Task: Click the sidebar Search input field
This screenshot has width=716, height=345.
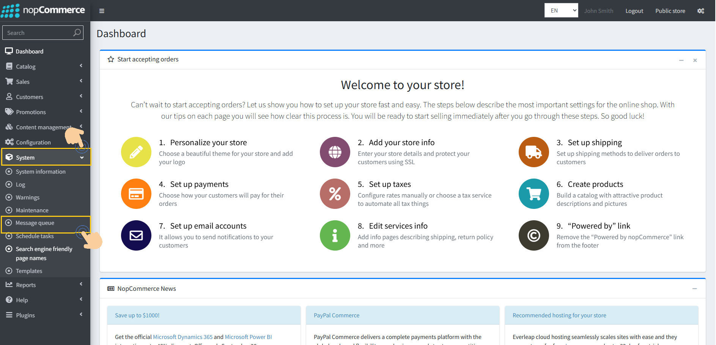Action: [38, 33]
